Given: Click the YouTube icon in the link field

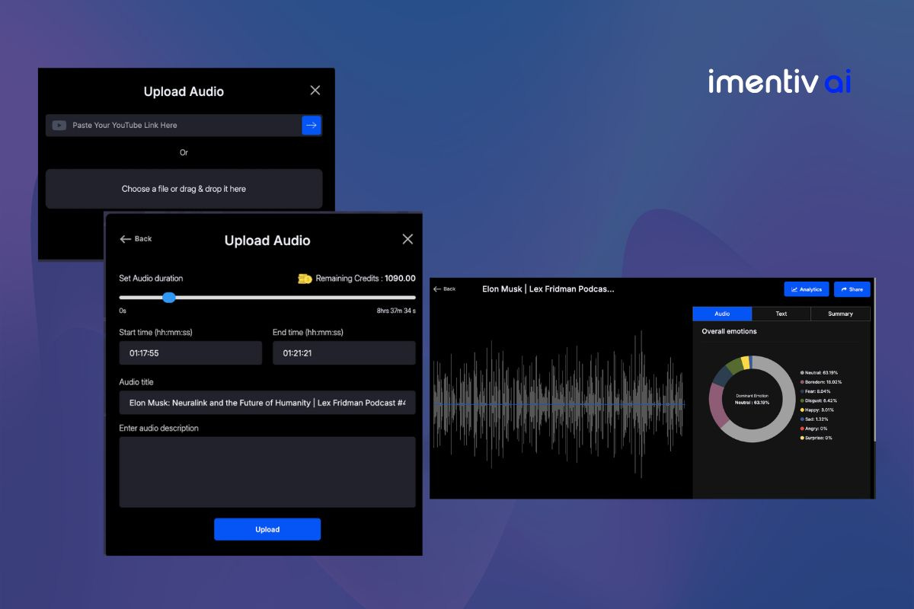Looking at the screenshot, I should pos(59,126).
